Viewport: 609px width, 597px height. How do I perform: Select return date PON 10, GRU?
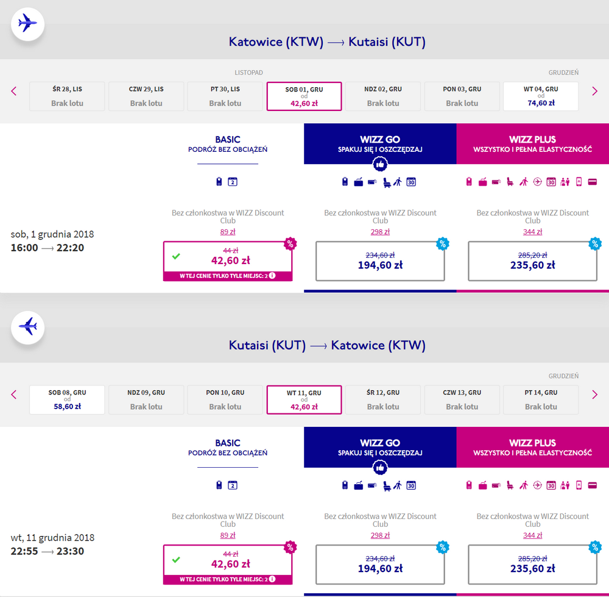click(225, 399)
